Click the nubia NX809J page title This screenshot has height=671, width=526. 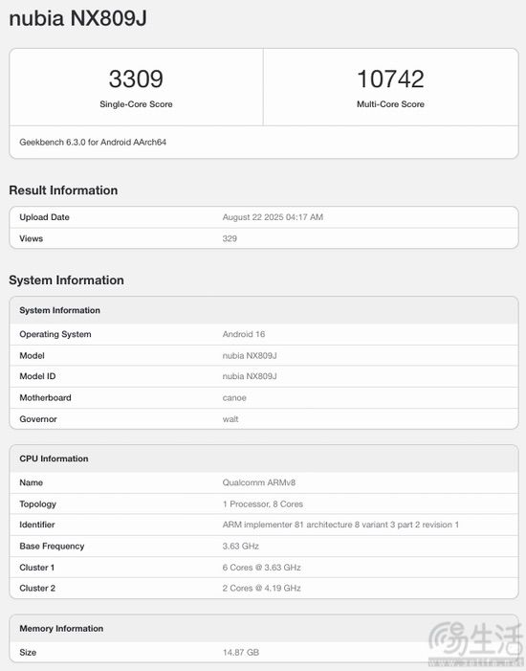[77, 18]
